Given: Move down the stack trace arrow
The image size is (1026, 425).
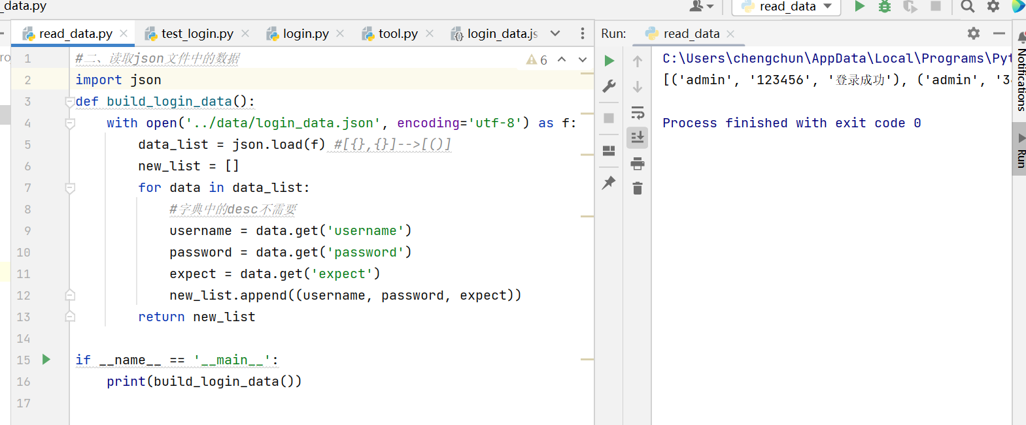Looking at the screenshot, I should tap(638, 87).
